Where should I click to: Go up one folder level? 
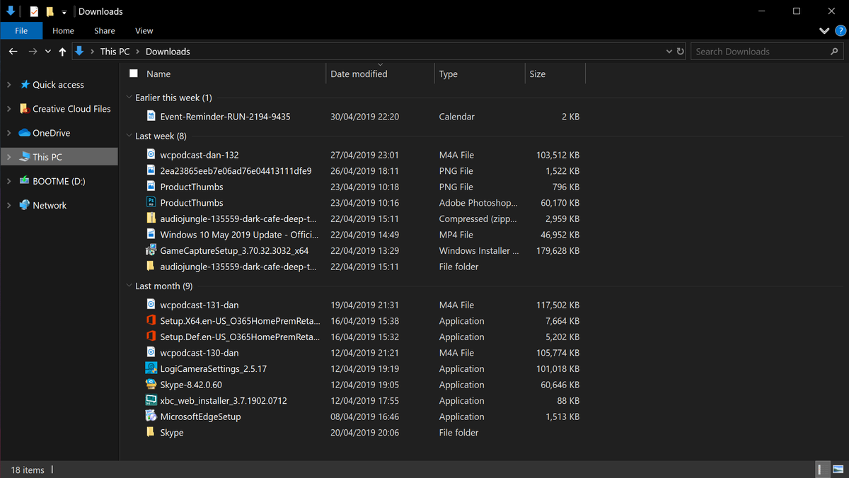pos(63,52)
